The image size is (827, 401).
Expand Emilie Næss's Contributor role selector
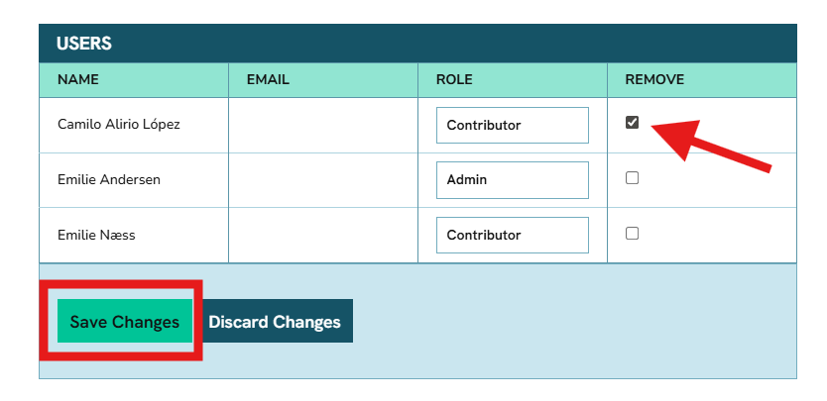[x=512, y=235]
